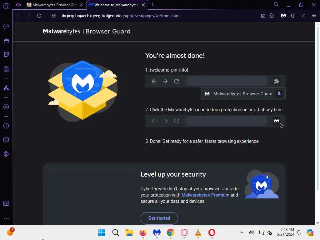
Task: Open sidebar three-dots more options
Action: pyautogui.click(x=6, y=218)
